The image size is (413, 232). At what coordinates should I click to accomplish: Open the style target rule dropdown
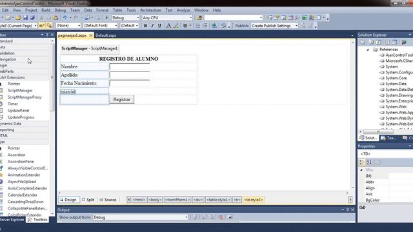click(18, 26)
